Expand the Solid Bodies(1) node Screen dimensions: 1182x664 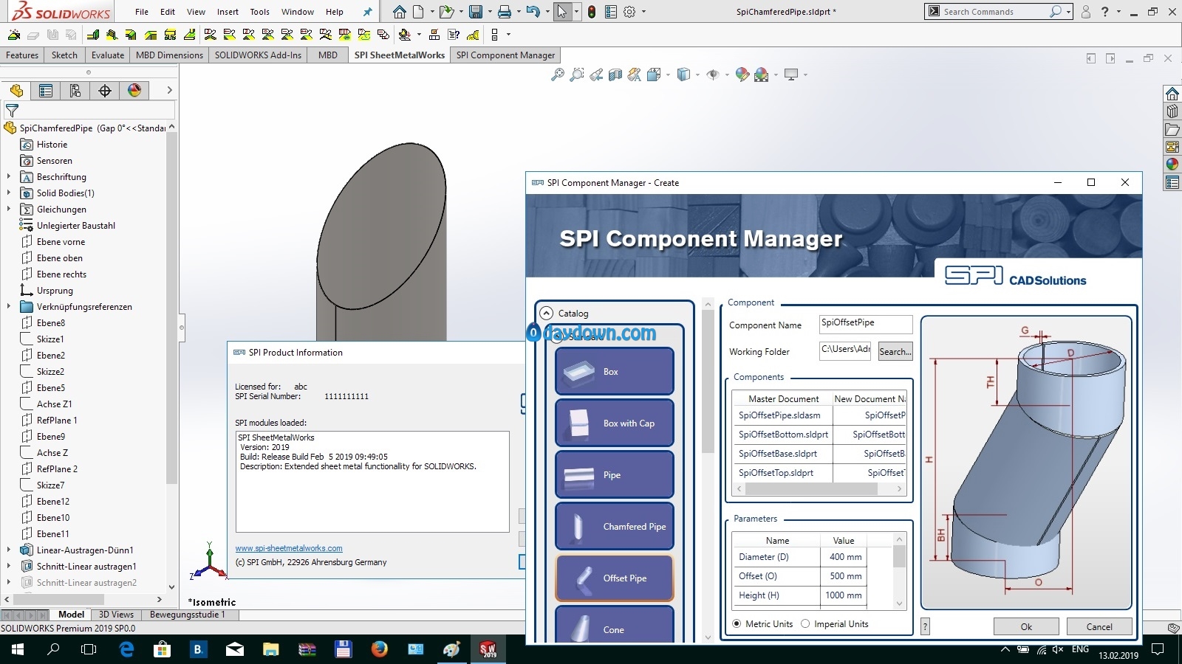click(x=9, y=193)
